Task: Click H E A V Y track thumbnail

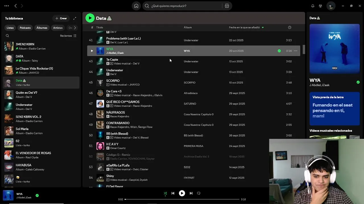Action: (100, 146)
